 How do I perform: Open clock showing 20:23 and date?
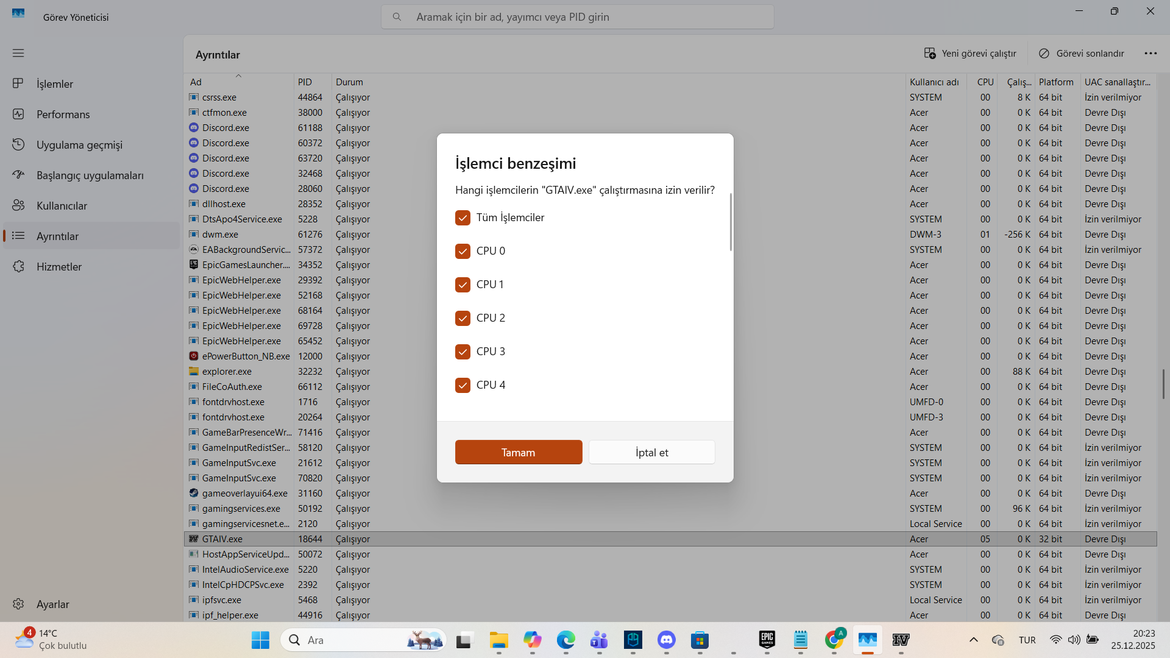[1133, 640]
